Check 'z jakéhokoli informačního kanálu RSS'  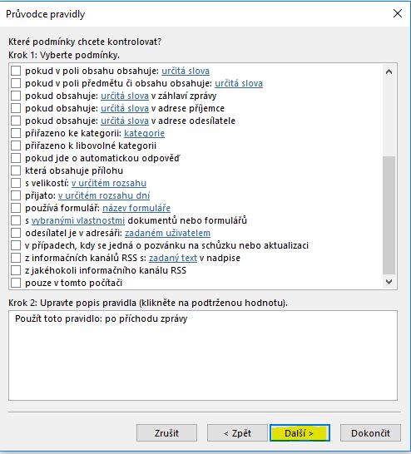[16, 270]
